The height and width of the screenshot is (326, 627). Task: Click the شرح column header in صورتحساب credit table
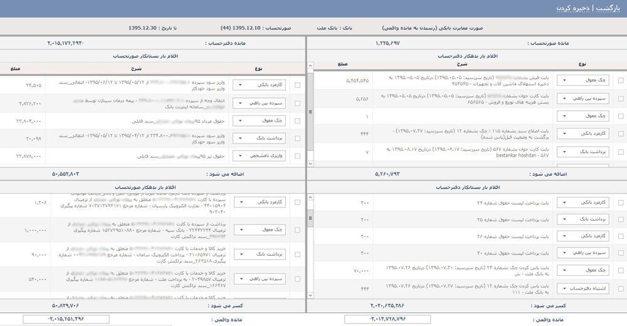(x=136, y=69)
